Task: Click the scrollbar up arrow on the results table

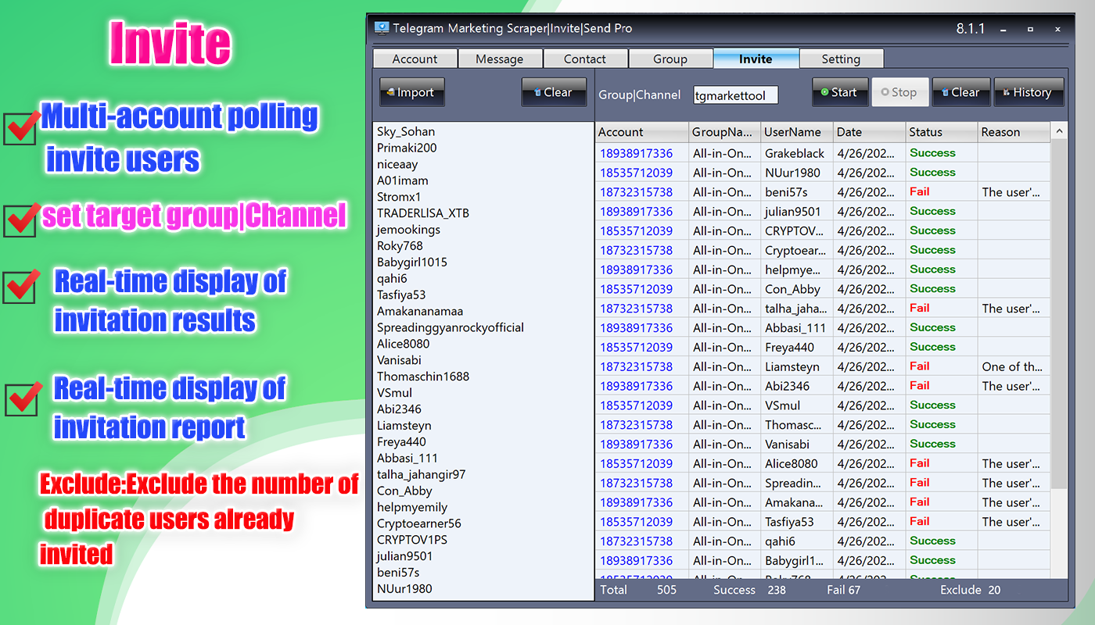Action: [x=1060, y=130]
